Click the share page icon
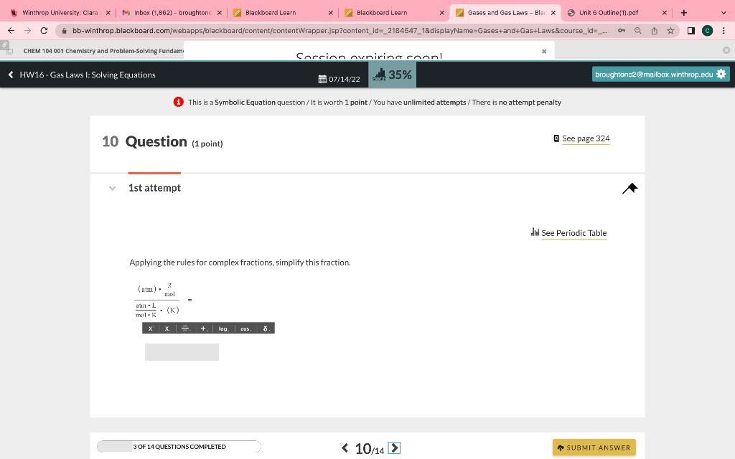 (655, 30)
